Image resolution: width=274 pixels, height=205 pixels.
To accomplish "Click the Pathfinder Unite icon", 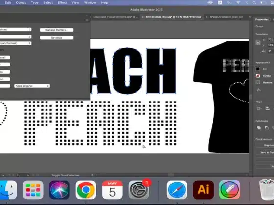I will 259,128.
